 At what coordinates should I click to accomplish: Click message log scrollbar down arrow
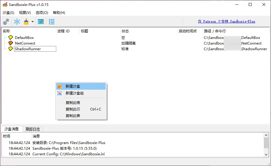(266, 155)
